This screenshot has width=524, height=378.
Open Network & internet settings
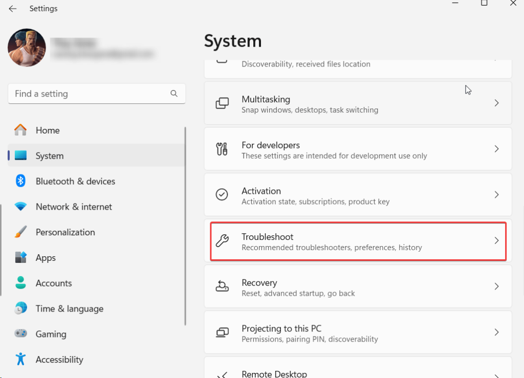pos(74,207)
